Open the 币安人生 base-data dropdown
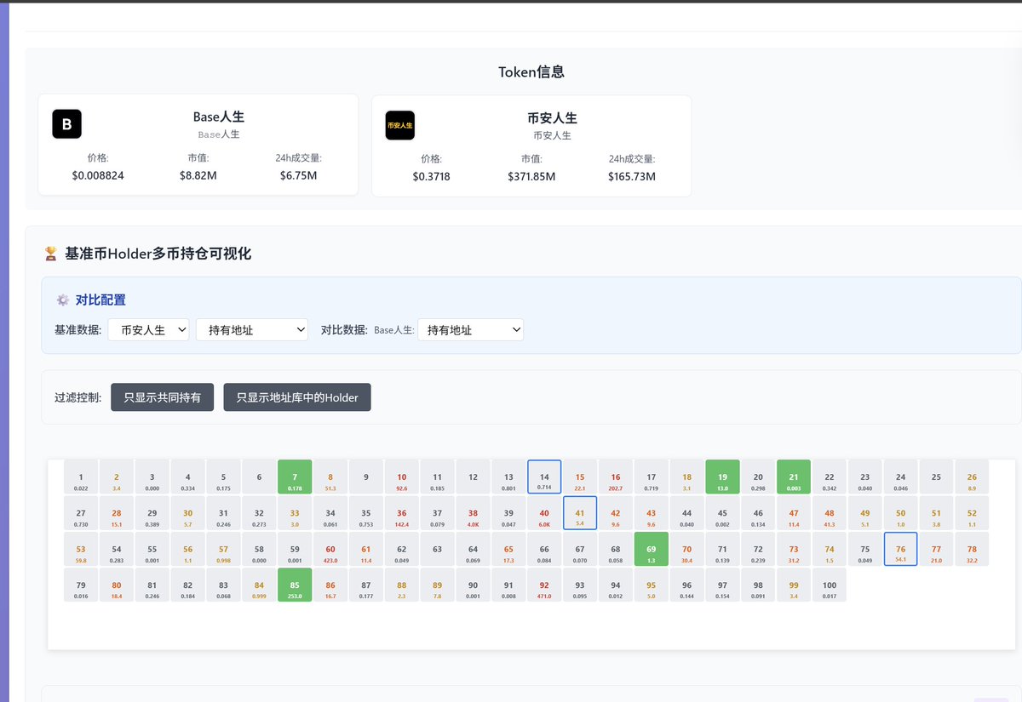This screenshot has width=1022, height=702. click(x=148, y=330)
